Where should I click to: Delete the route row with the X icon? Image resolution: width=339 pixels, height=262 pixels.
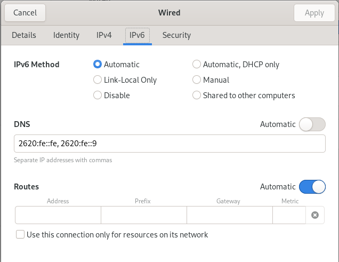[315, 215]
